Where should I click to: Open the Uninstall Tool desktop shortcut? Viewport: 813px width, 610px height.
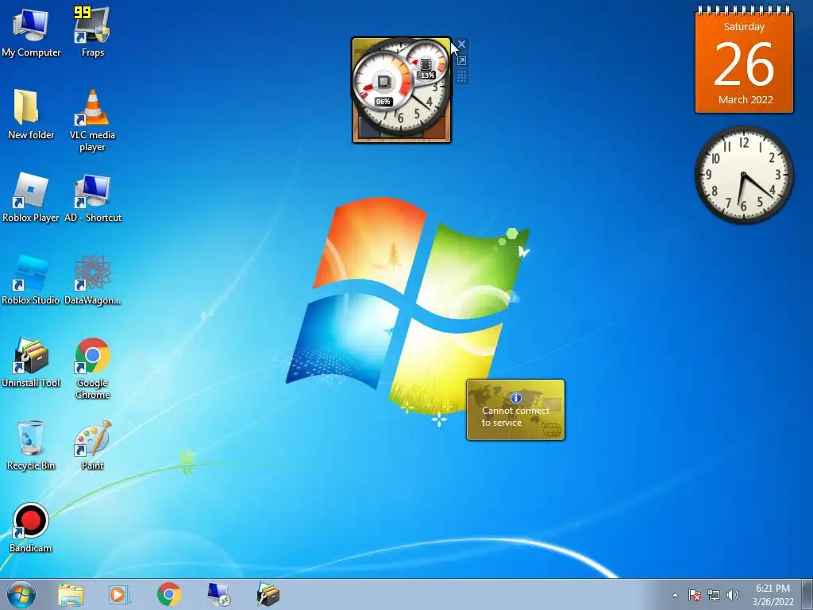(31, 362)
